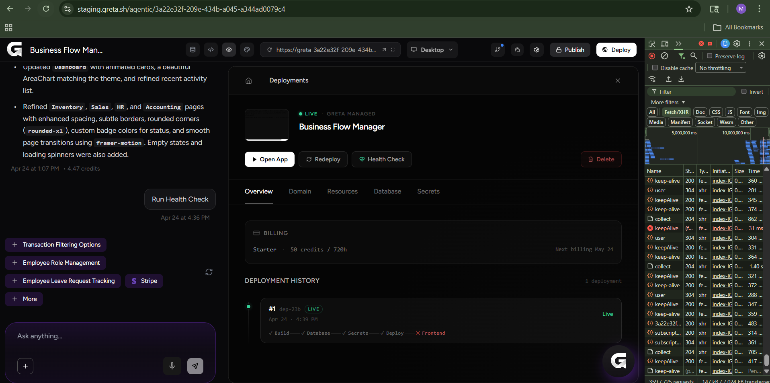Focus the Ask anything chat input
Viewport: 770px width, 383px height.
coord(110,336)
